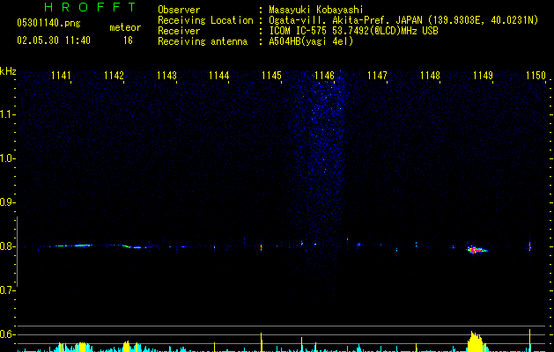Screen dimensions: 554x352
Task: Click the Receiving antenna label
Action: tap(203, 41)
